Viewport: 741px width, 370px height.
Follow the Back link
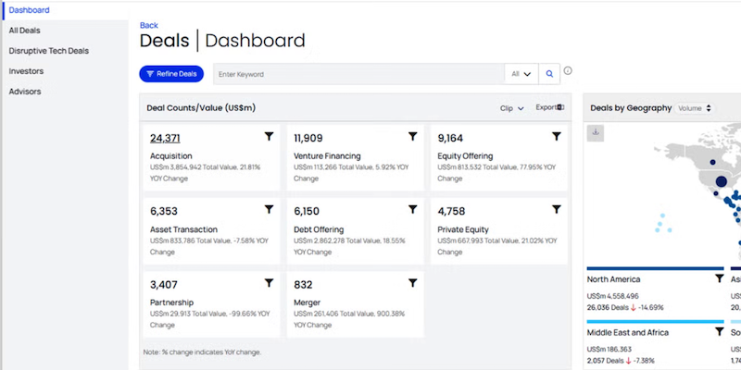[x=149, y=26]
